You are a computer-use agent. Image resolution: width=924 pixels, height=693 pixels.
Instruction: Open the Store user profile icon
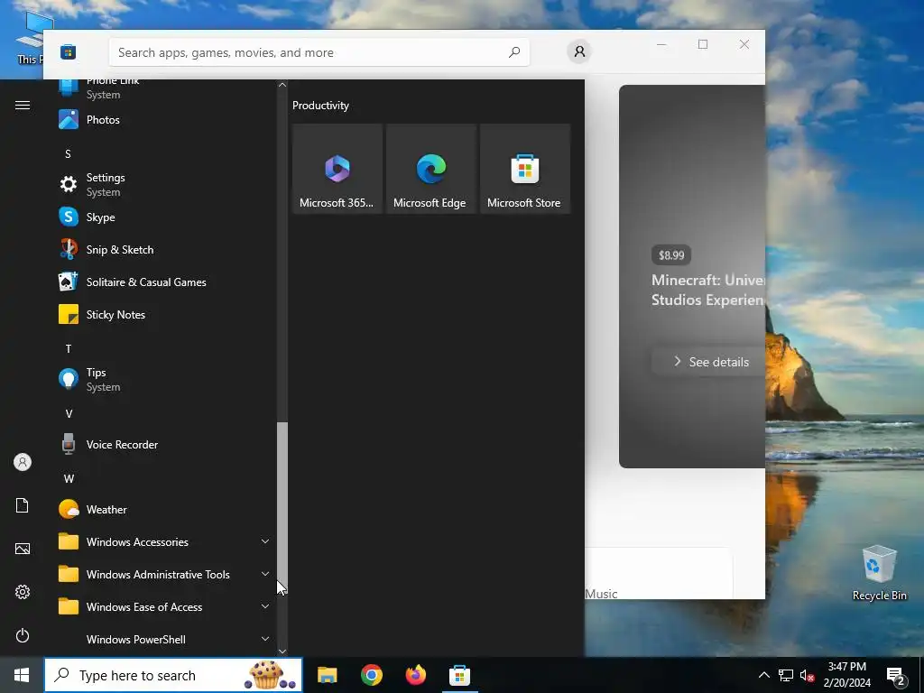point(579,51)
